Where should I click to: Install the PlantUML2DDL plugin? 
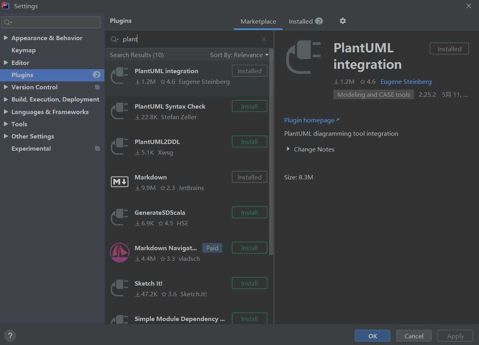[249, 142]
